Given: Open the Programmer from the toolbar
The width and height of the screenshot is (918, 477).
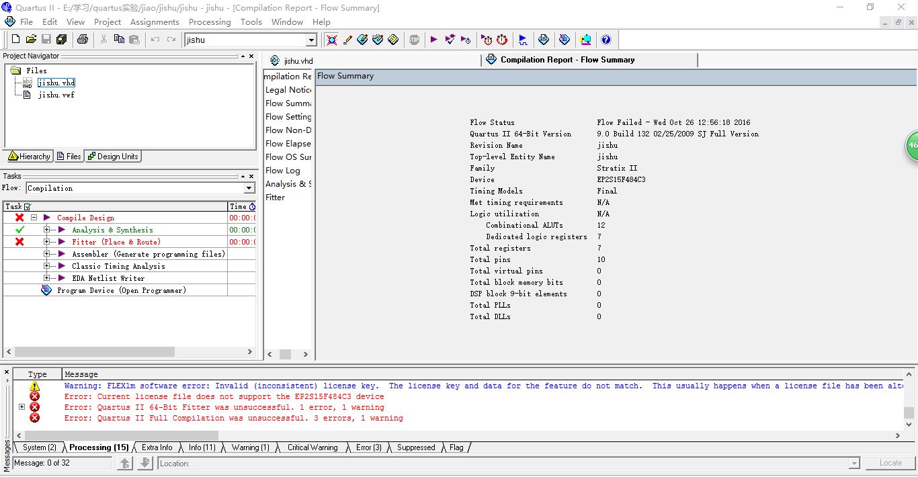Looking at the screenshot, I should click(x=564, y=40).
